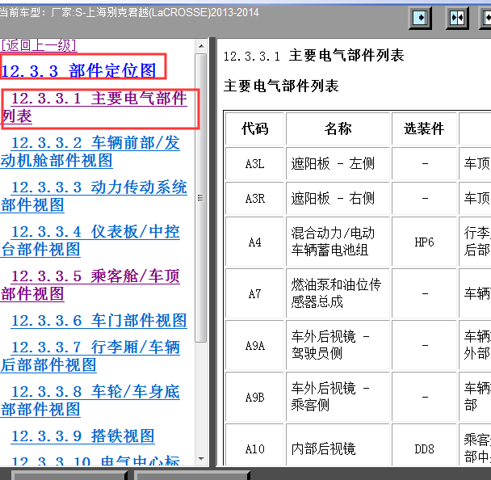Click the 名称 column header
The image size is (491, 480).
(x=338, y=128)
